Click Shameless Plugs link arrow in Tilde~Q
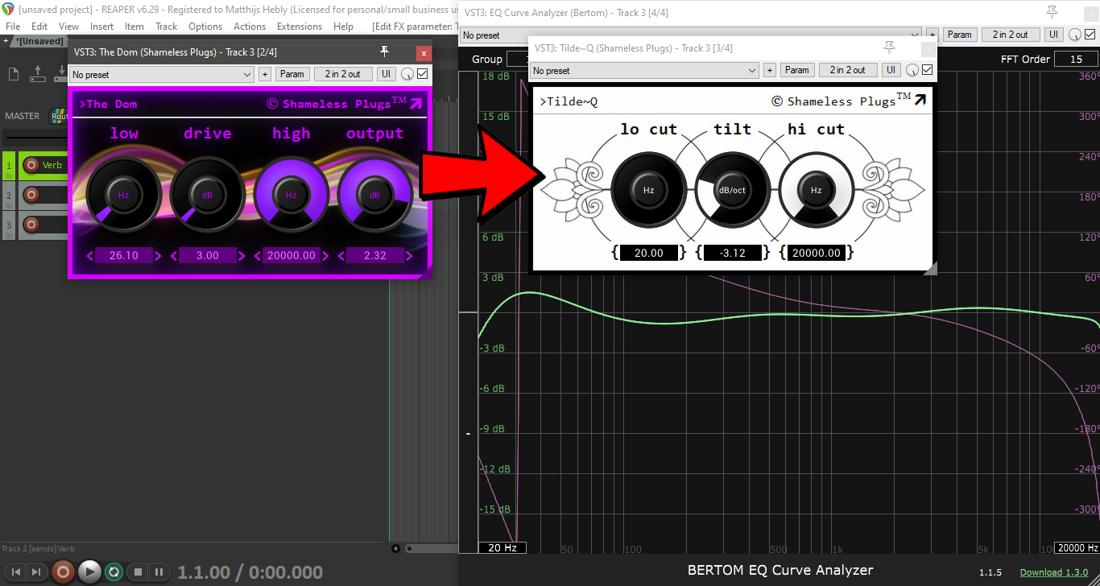The height and width of the screenshot is (586, 1100). coord(920,100)
